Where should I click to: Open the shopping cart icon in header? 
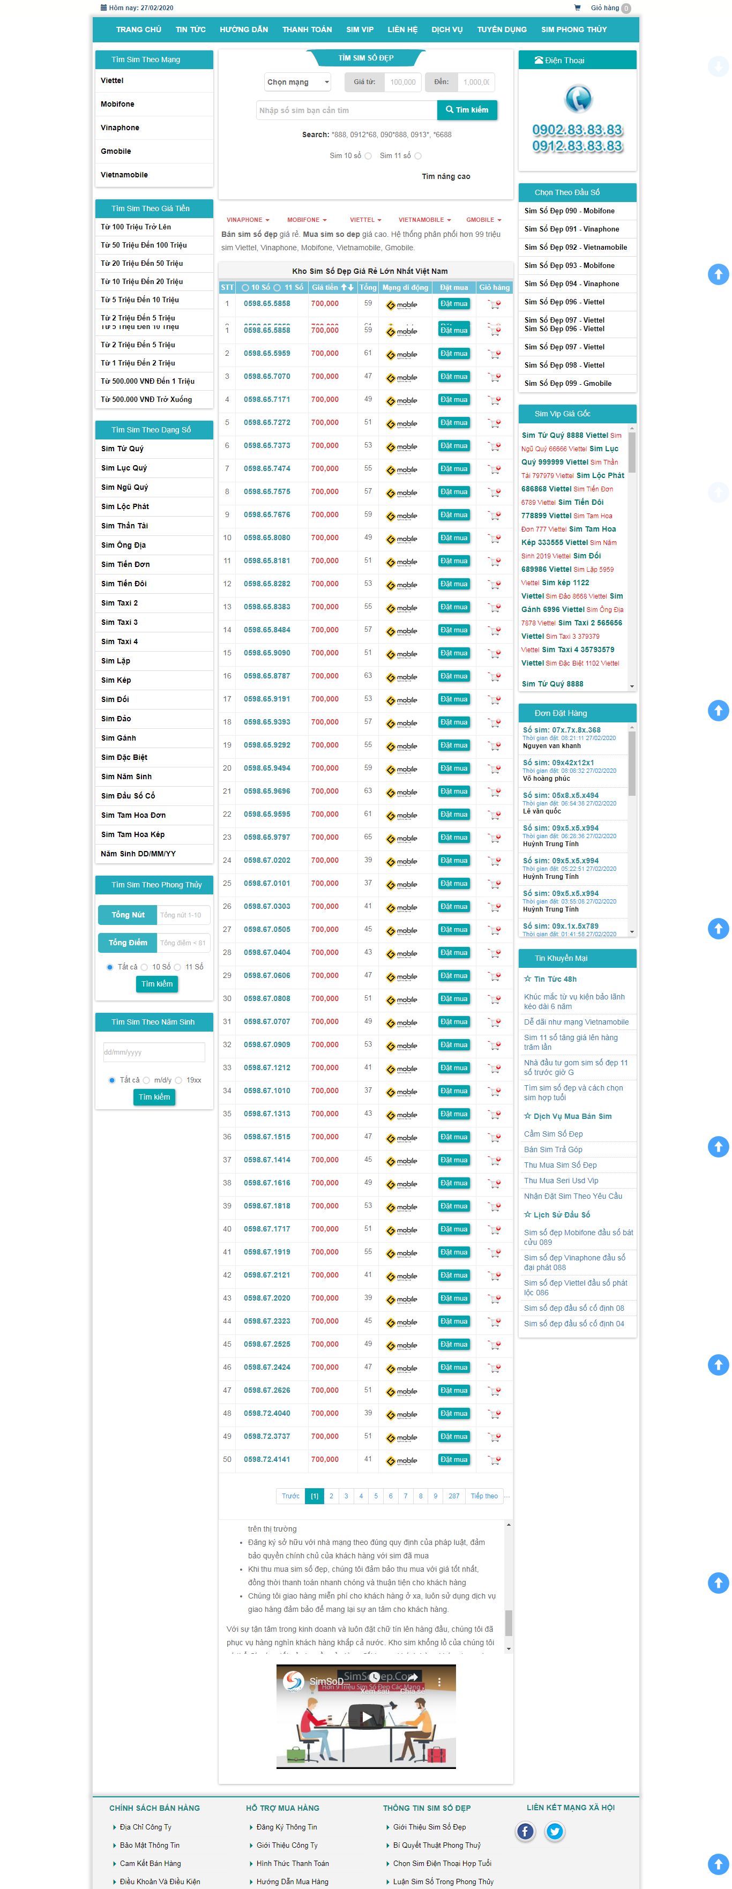click(577, 8)
